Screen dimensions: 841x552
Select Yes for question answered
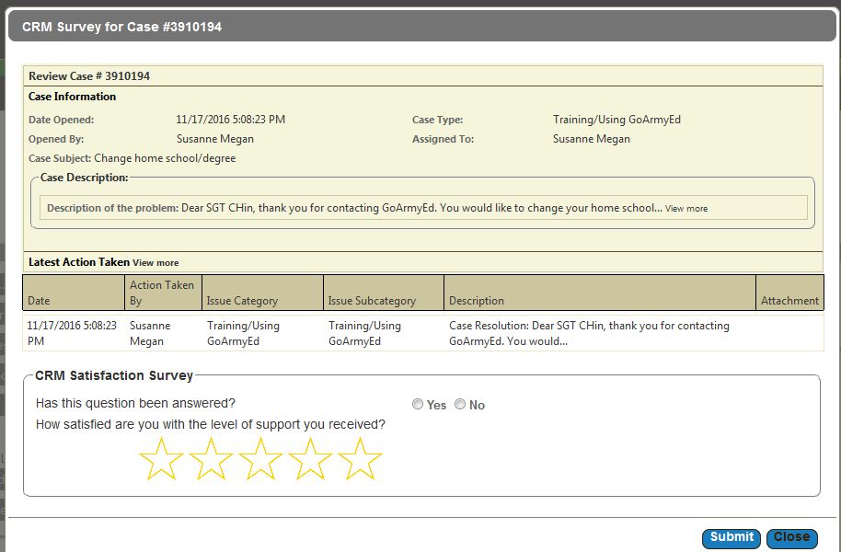(418, 404)
